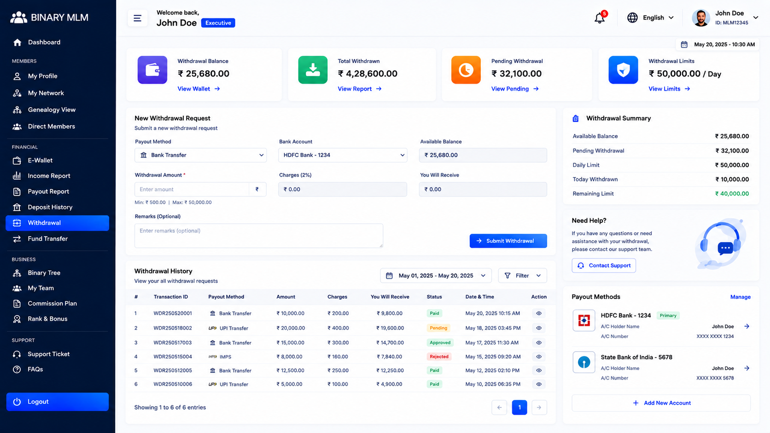Screen dimensions: 770x433
Task: Click Add New Account button
Action: (x=661, y=403)
